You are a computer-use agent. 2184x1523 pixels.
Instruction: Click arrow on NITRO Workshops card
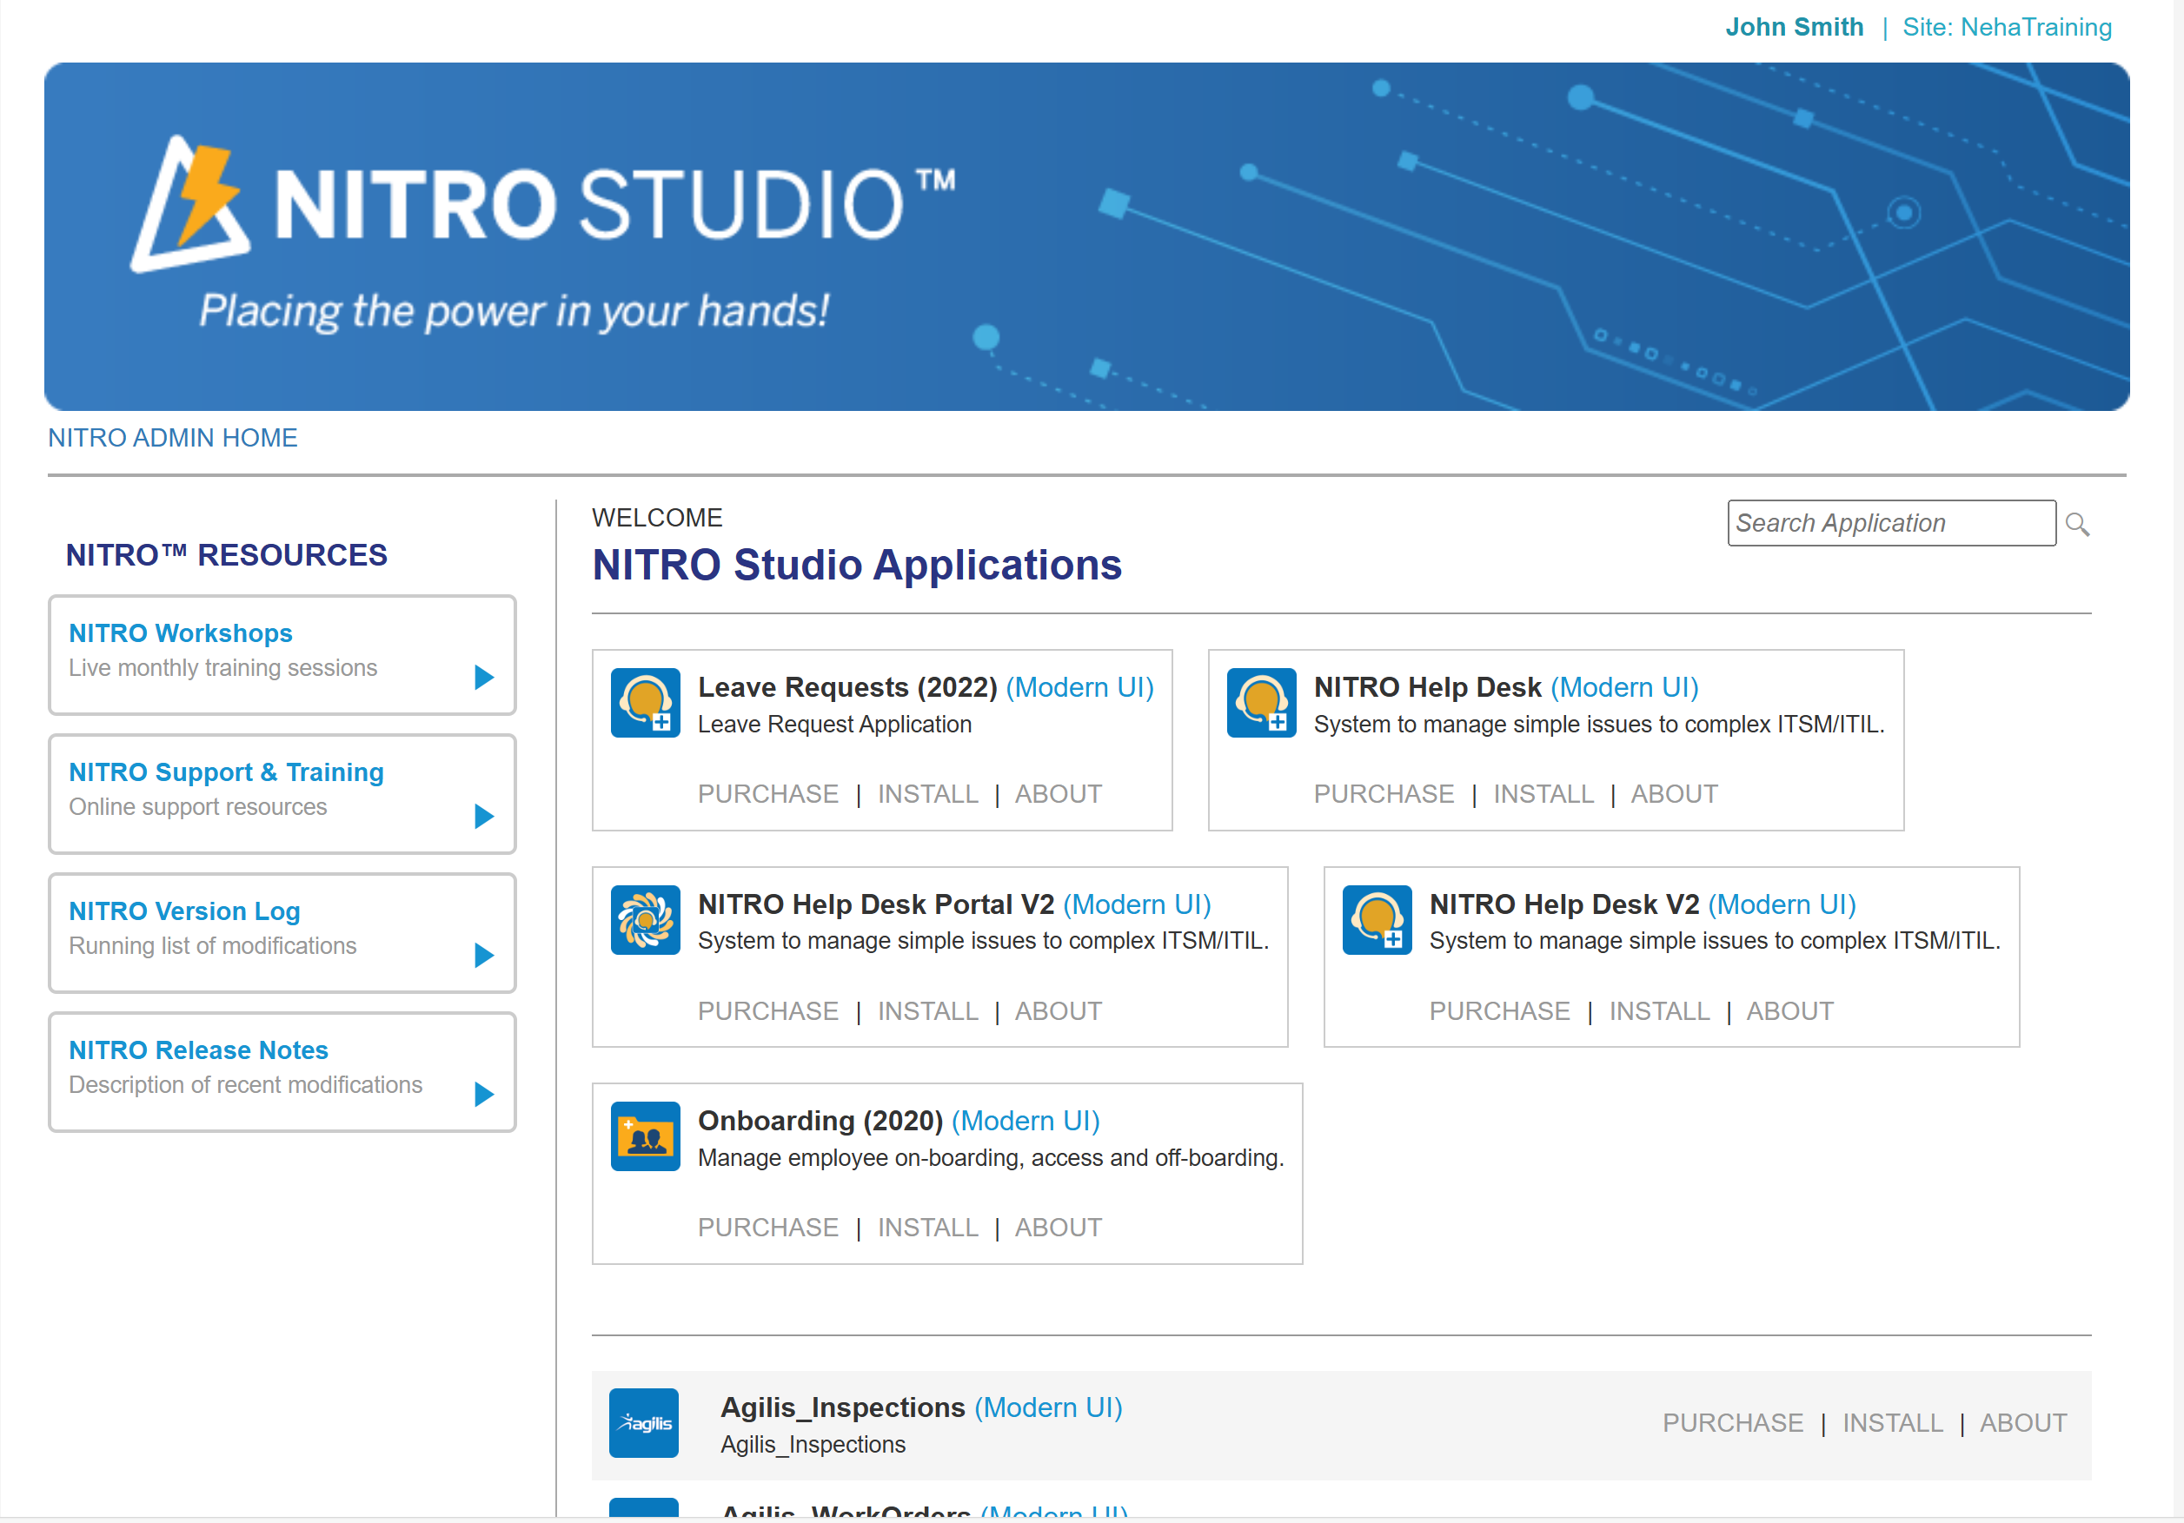tap(484, 677)
